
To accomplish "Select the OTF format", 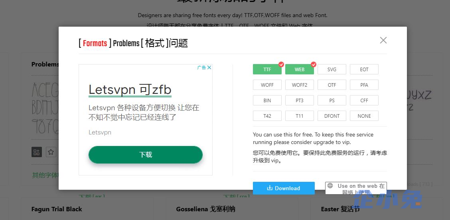I will [332, 85].
